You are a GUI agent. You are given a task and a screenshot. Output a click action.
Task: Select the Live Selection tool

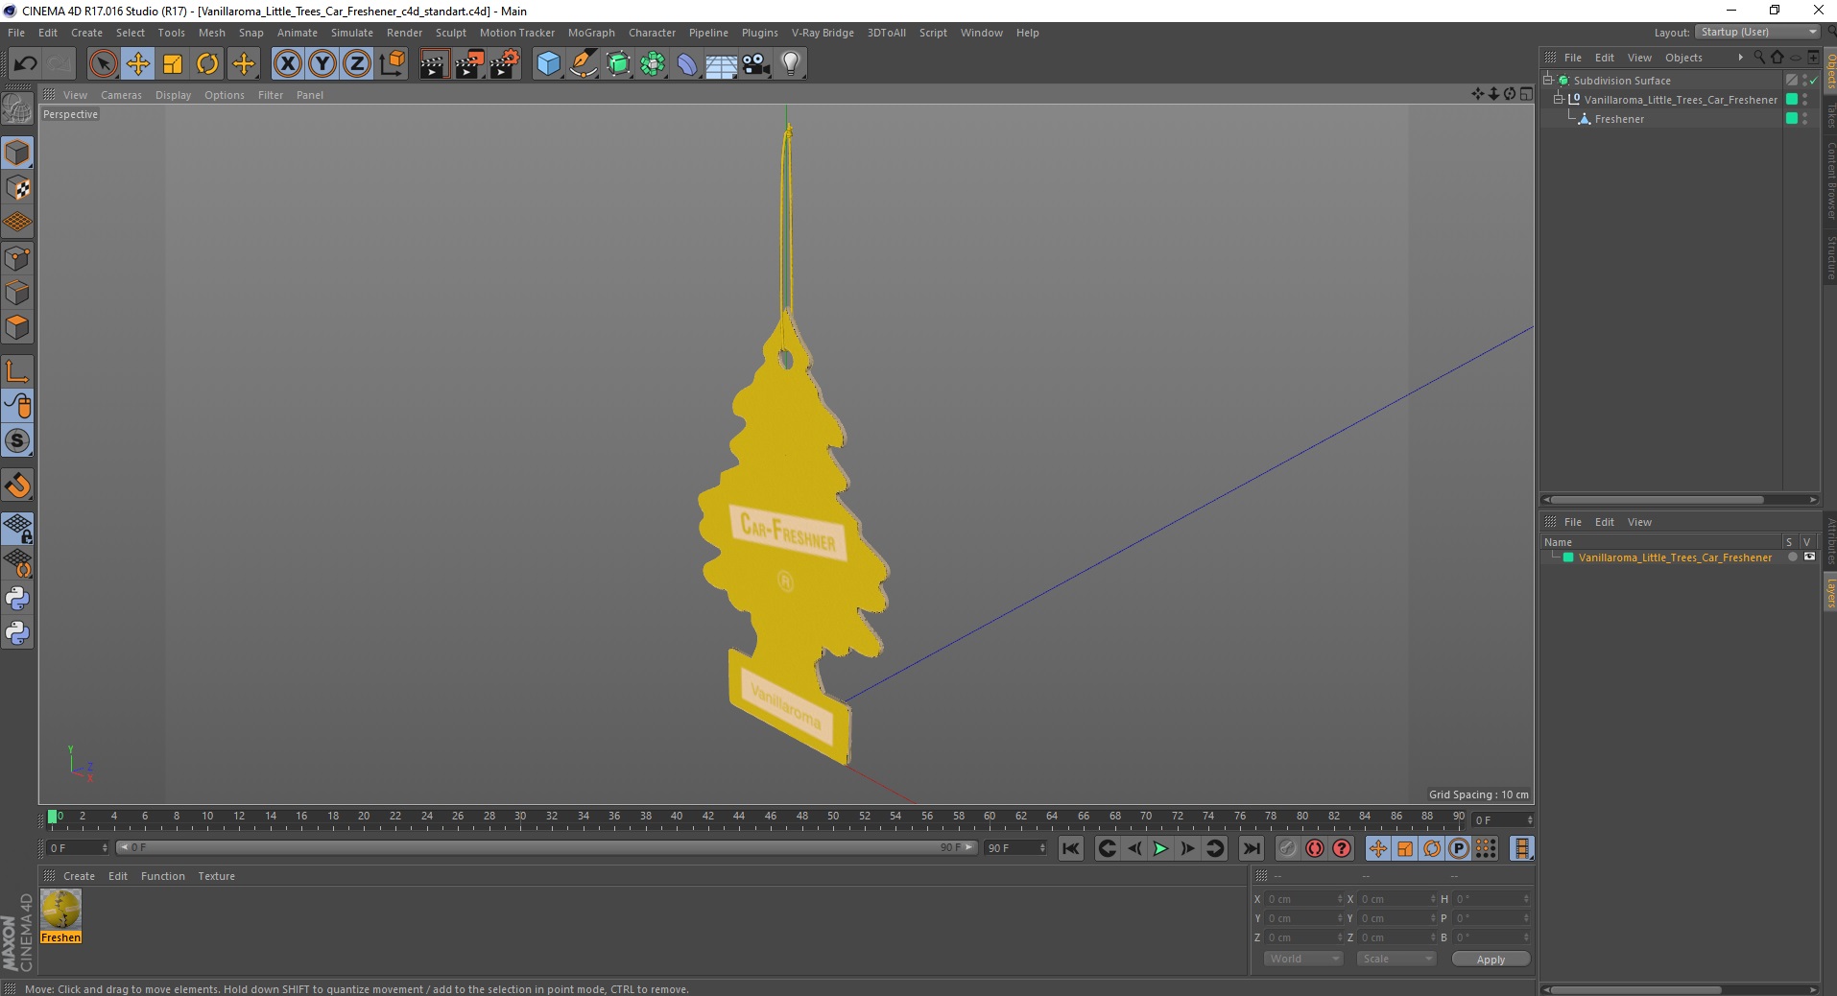pyautogui.click(x=103, y=64)
